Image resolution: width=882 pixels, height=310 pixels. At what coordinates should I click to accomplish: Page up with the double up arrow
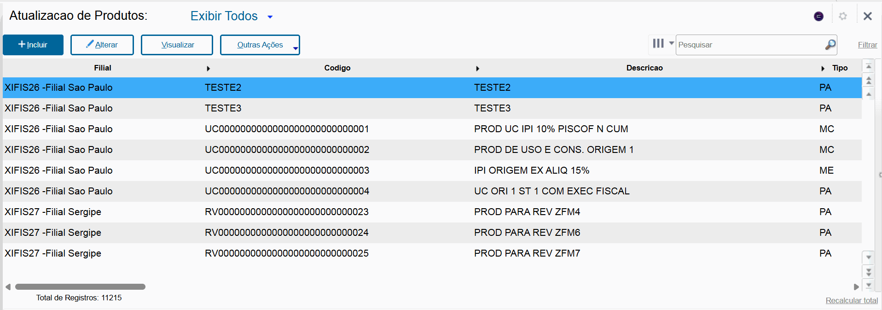869,80
